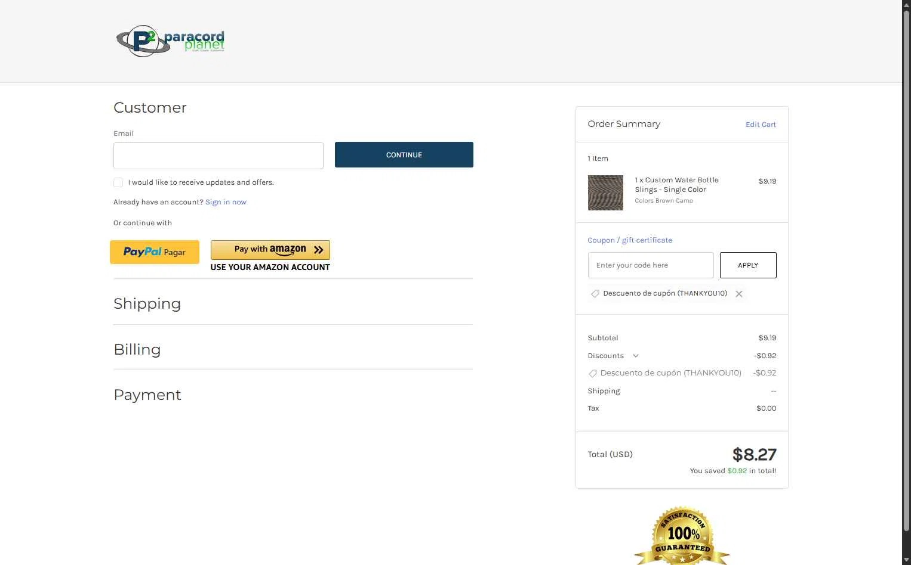Click the scrollbar up arrow
911x565 pixels.
click(x=906, y=5)
